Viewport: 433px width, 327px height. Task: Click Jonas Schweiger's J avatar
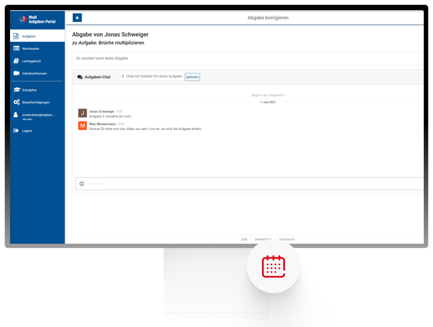click(x=82, y=113)
